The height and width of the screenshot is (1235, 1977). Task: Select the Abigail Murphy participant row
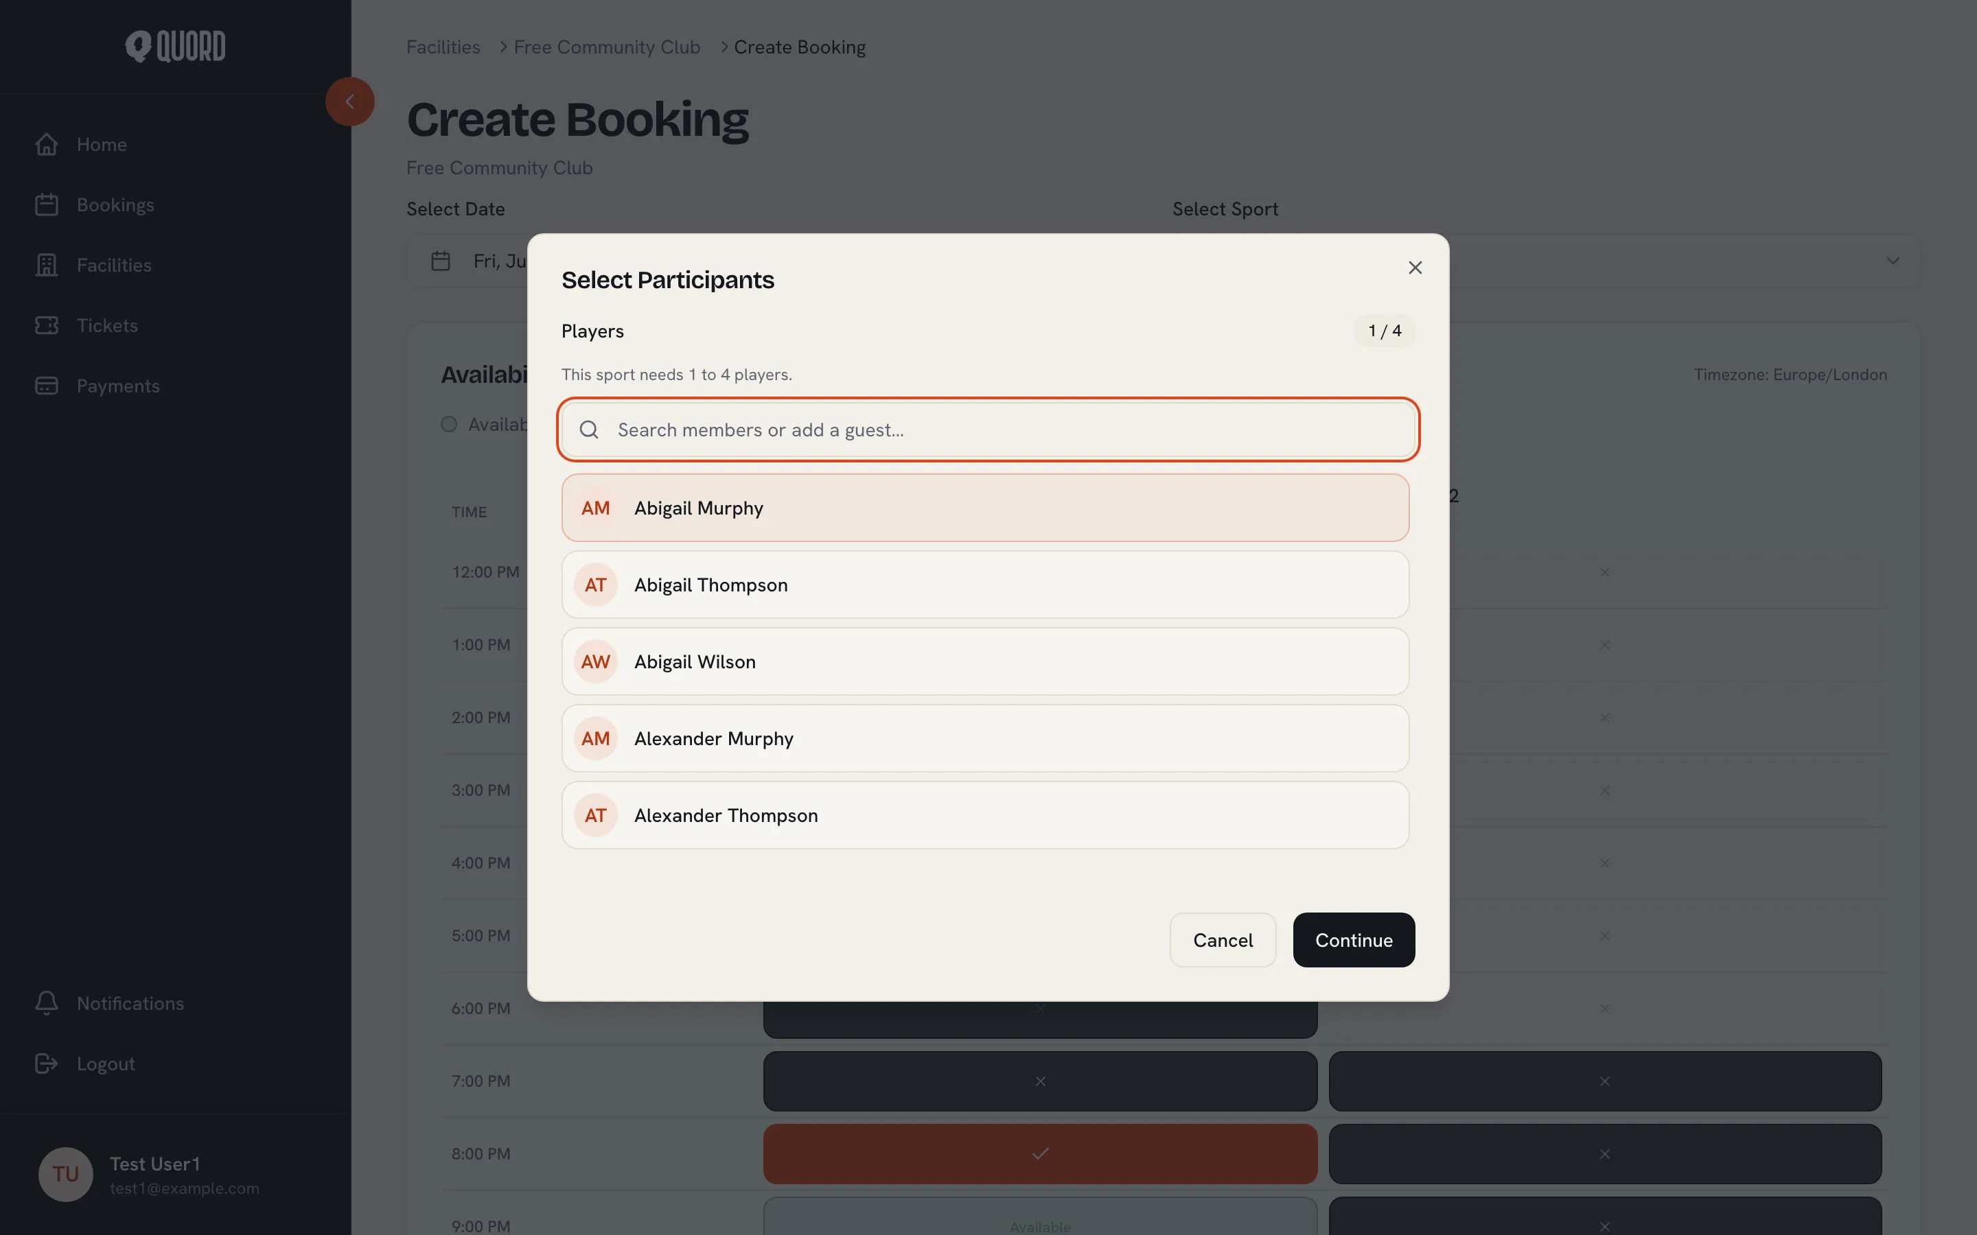point(985,508)
